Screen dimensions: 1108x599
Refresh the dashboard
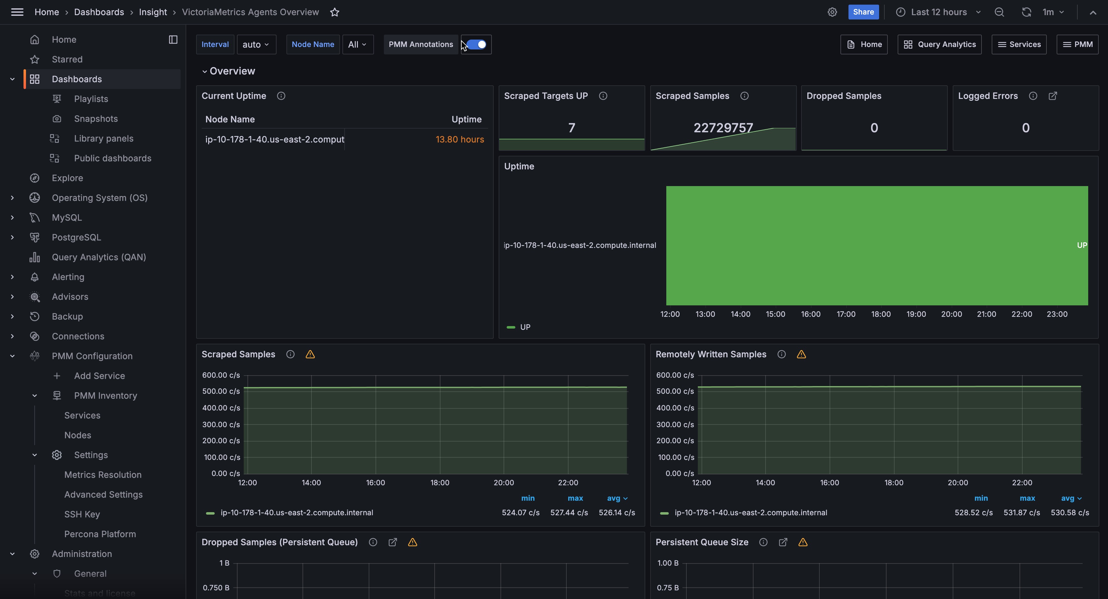click(1026, 12)
